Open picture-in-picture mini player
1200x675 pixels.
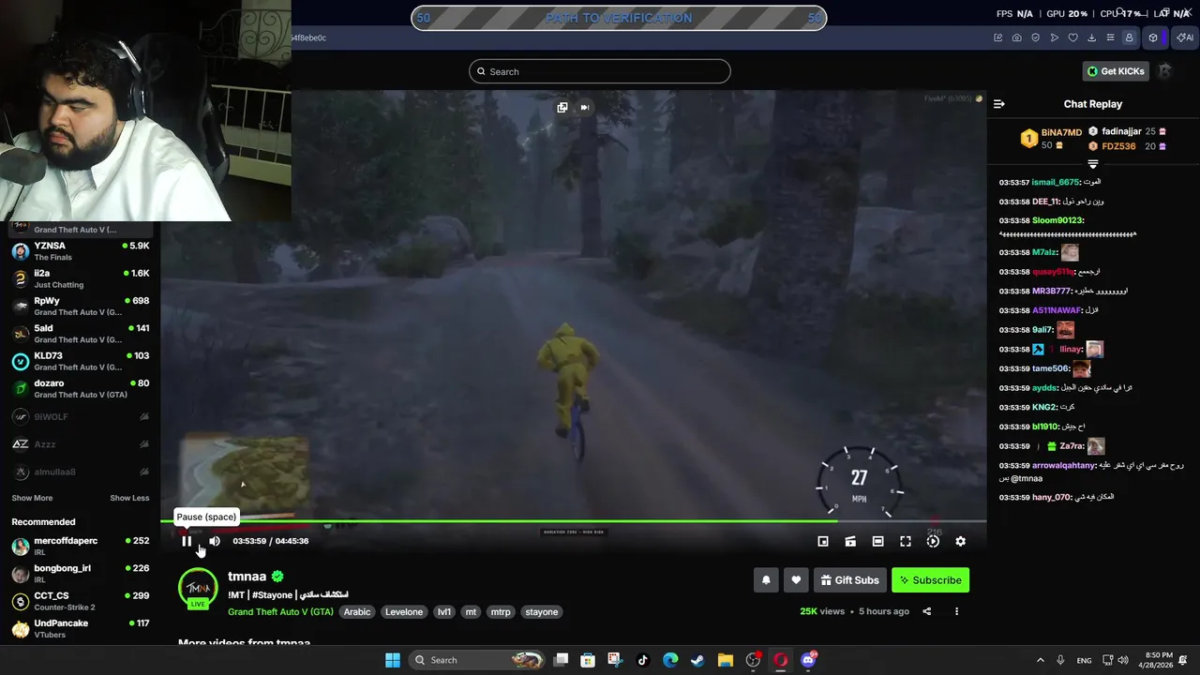823,541
